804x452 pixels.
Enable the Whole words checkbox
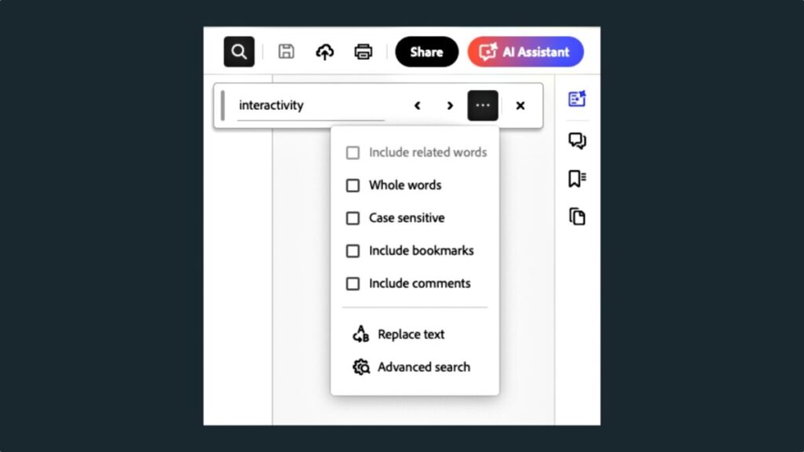[x=353, y=185]
